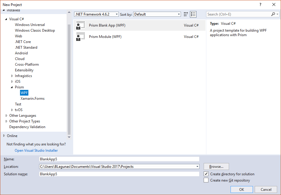Image resolution: width=281 pixels, height=195 pixels.
Task: Expand the Infragistics node
Action: pyautogui.click(x=12, y=76)
